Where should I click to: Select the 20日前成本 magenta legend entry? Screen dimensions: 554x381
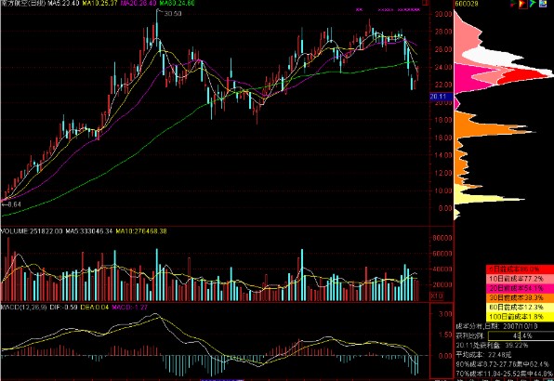pos(520,288)
